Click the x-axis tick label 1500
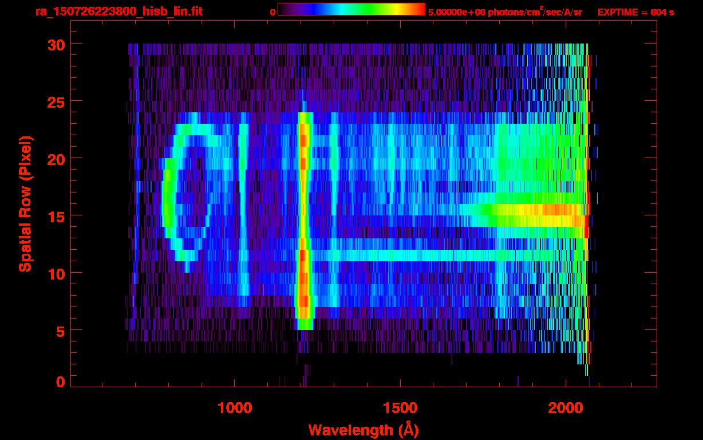The height and width of the screenshot is (440, 703). 400,408
